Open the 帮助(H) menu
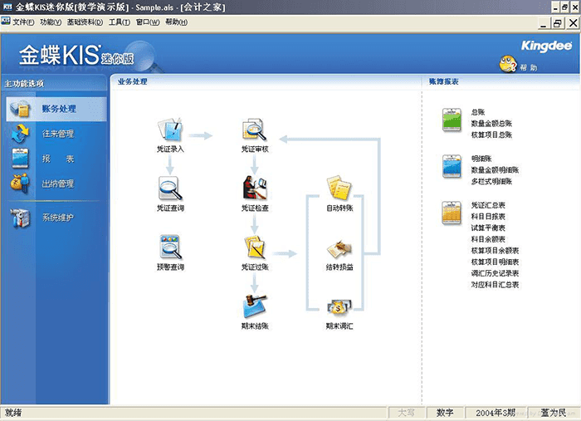This screenshot has height=421, width=581. pyautogui.click(x=176, y=22)
